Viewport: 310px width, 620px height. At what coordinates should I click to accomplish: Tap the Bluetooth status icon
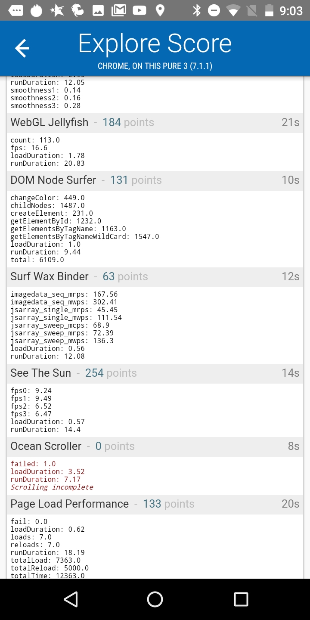click(197, 10)
